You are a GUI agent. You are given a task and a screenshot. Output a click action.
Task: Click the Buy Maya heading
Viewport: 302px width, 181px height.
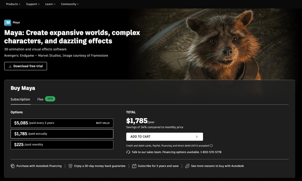click(23, 88)
